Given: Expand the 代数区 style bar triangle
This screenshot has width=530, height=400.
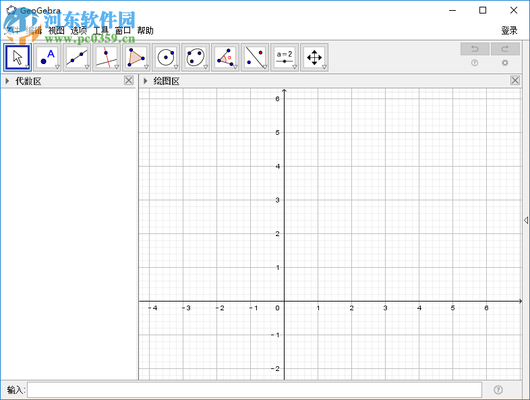Looking at the screenshot, I should [x=7, y=81].
